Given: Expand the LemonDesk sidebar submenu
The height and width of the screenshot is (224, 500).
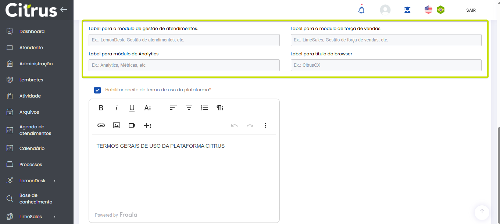Looking at the screenshot, I should [54, 181].
